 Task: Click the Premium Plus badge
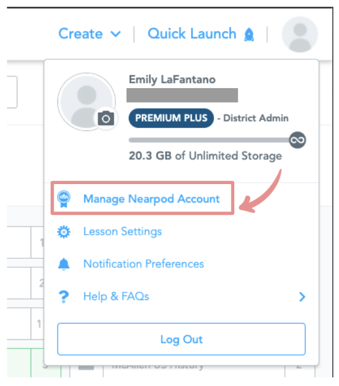[171, 118]
